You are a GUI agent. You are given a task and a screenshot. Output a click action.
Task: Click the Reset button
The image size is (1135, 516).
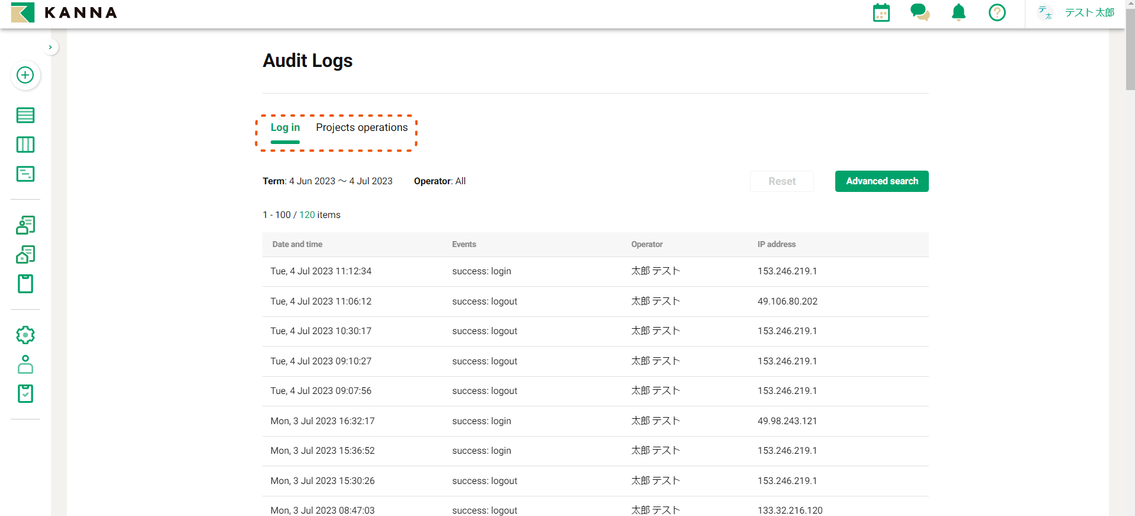(x=781, y=181)
